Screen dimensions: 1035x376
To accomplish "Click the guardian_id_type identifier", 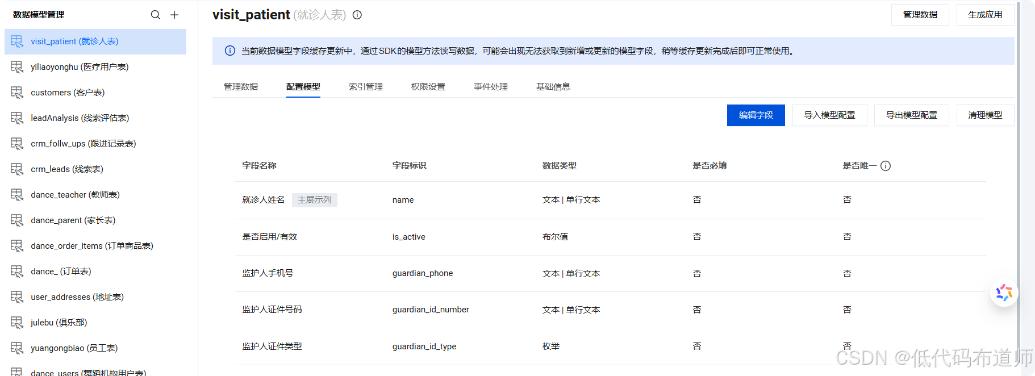I will (424, 346).
